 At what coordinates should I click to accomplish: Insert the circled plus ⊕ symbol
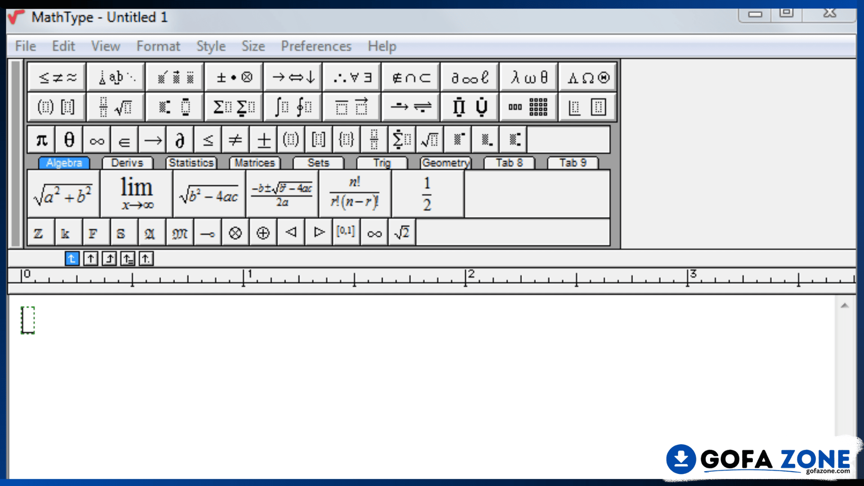coord(263,233)
